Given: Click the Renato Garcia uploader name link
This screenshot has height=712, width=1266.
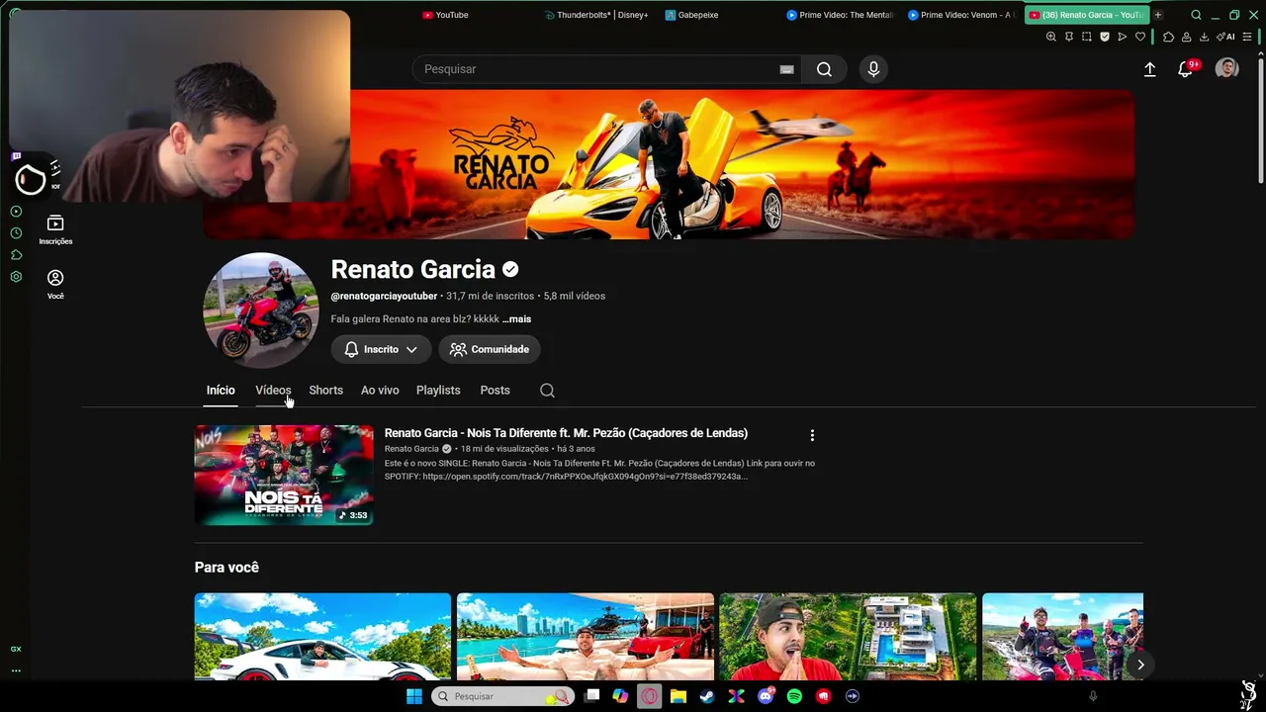Looking at the screenshot, I should [411, 449].
